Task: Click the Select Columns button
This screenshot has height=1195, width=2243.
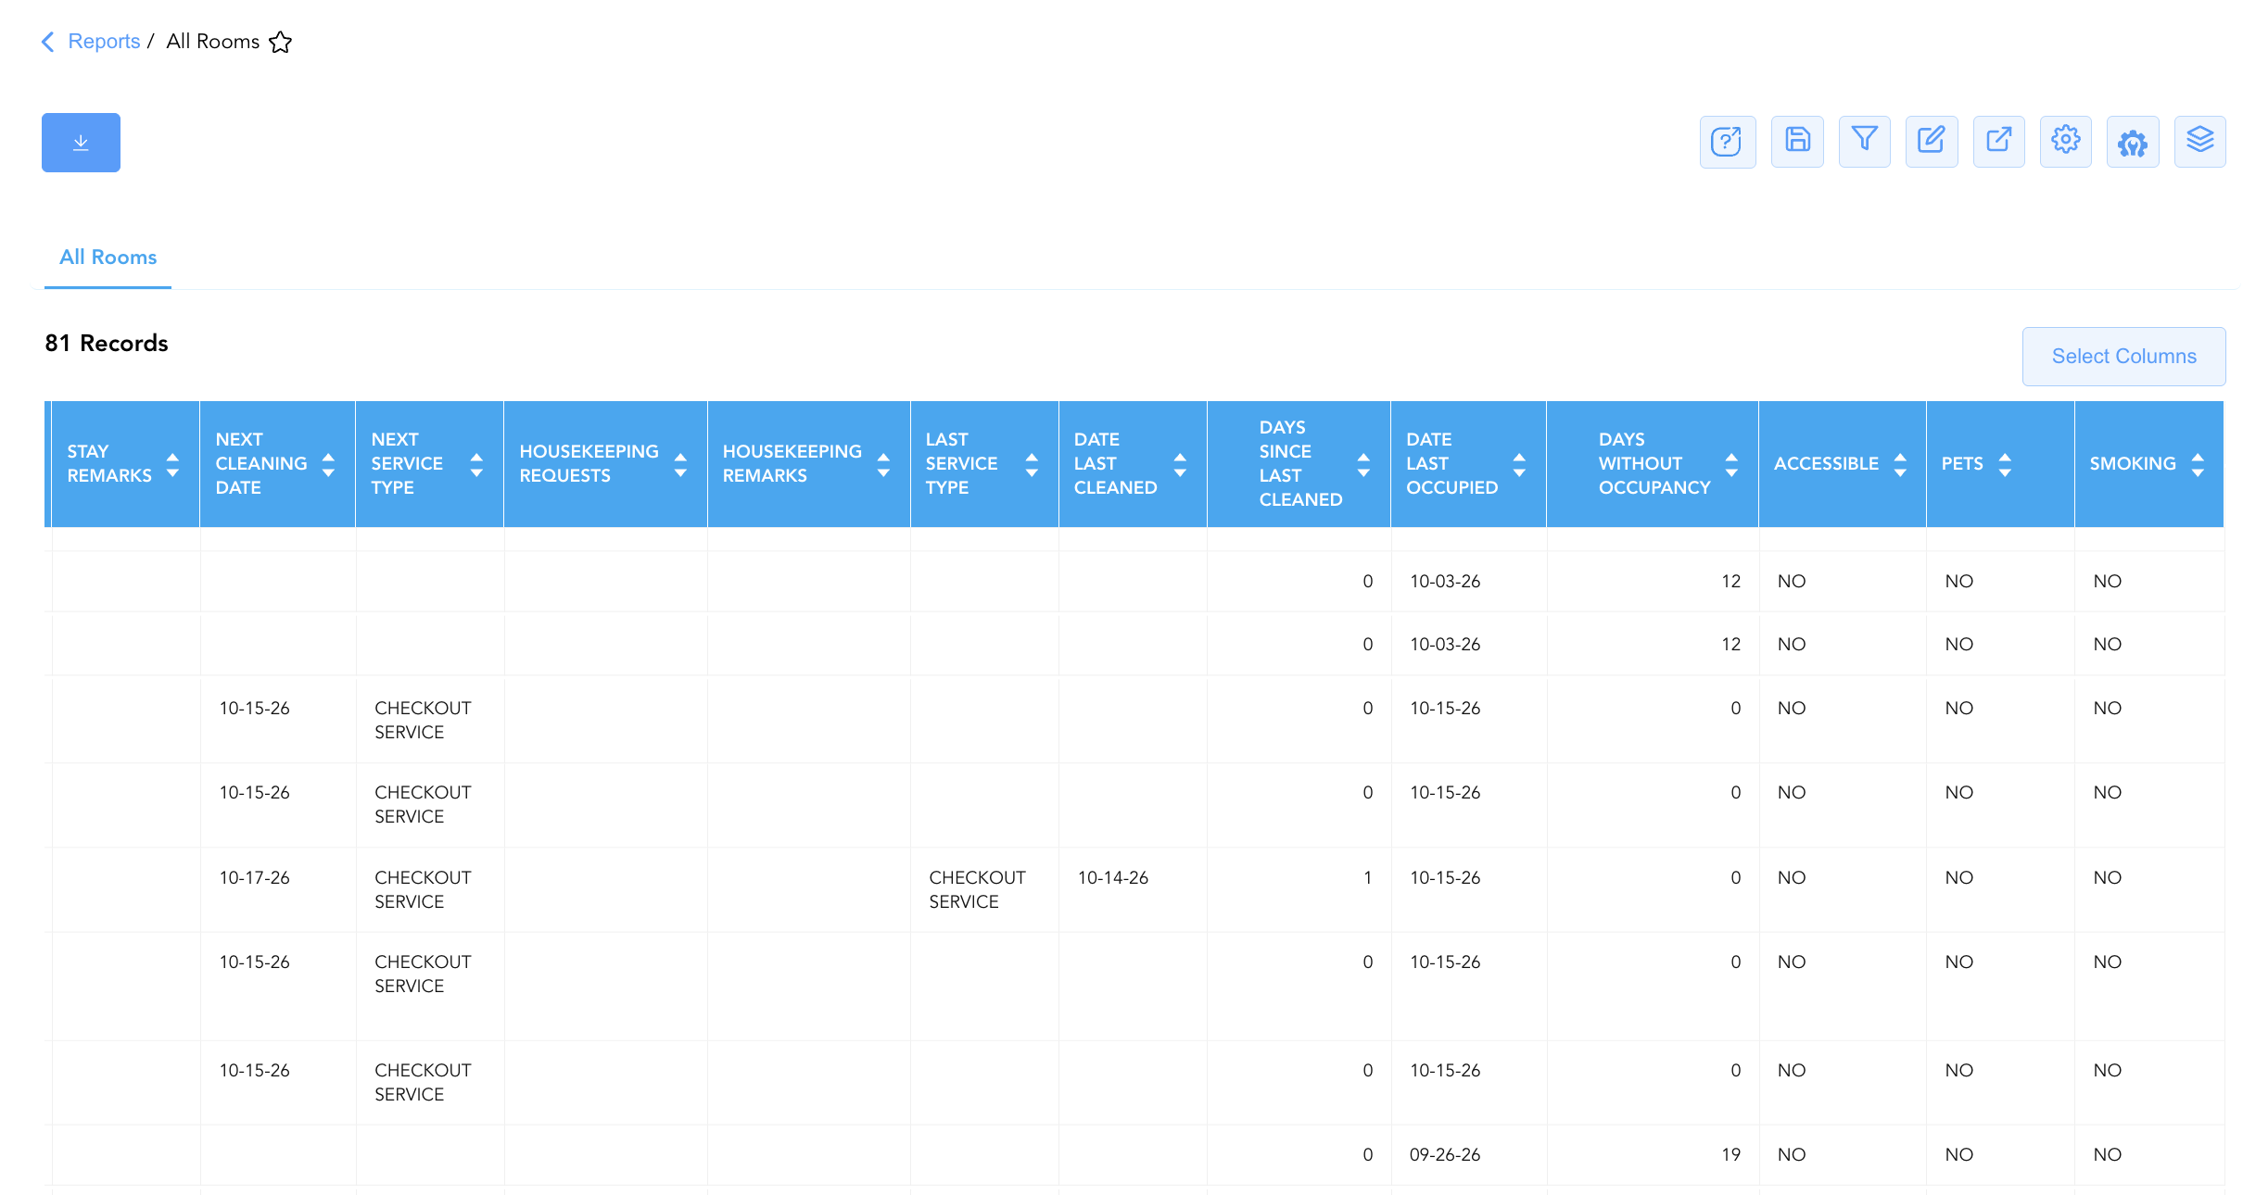Action: [x=2124, y=357]
